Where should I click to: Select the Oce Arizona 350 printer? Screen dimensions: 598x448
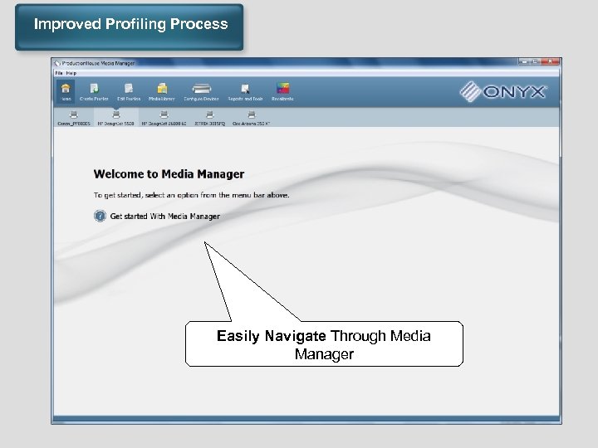252,118
